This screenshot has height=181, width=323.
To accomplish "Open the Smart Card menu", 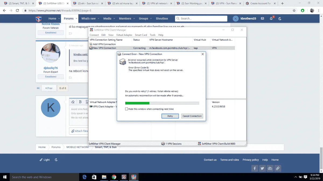I will click(x=141, y=35).
